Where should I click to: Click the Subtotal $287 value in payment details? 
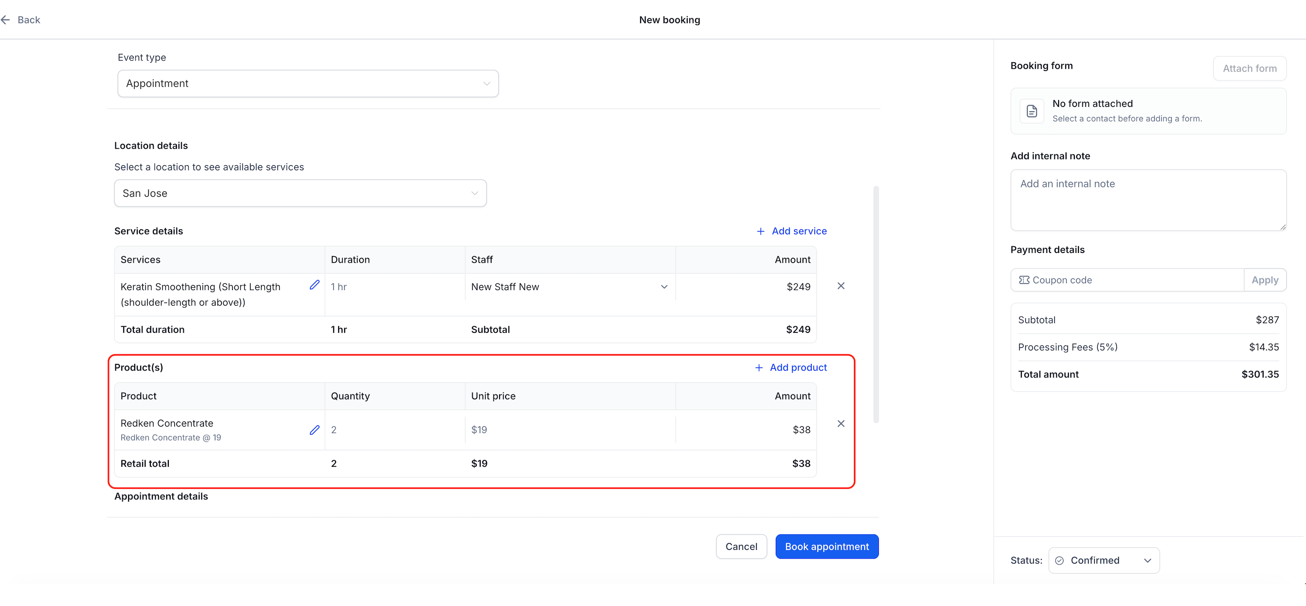pos(1267,320)
